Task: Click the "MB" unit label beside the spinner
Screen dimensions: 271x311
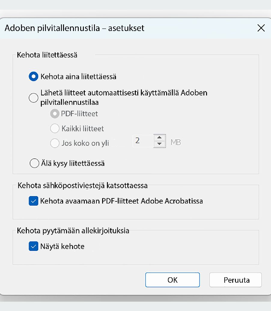Action: [x=176, y=142]
